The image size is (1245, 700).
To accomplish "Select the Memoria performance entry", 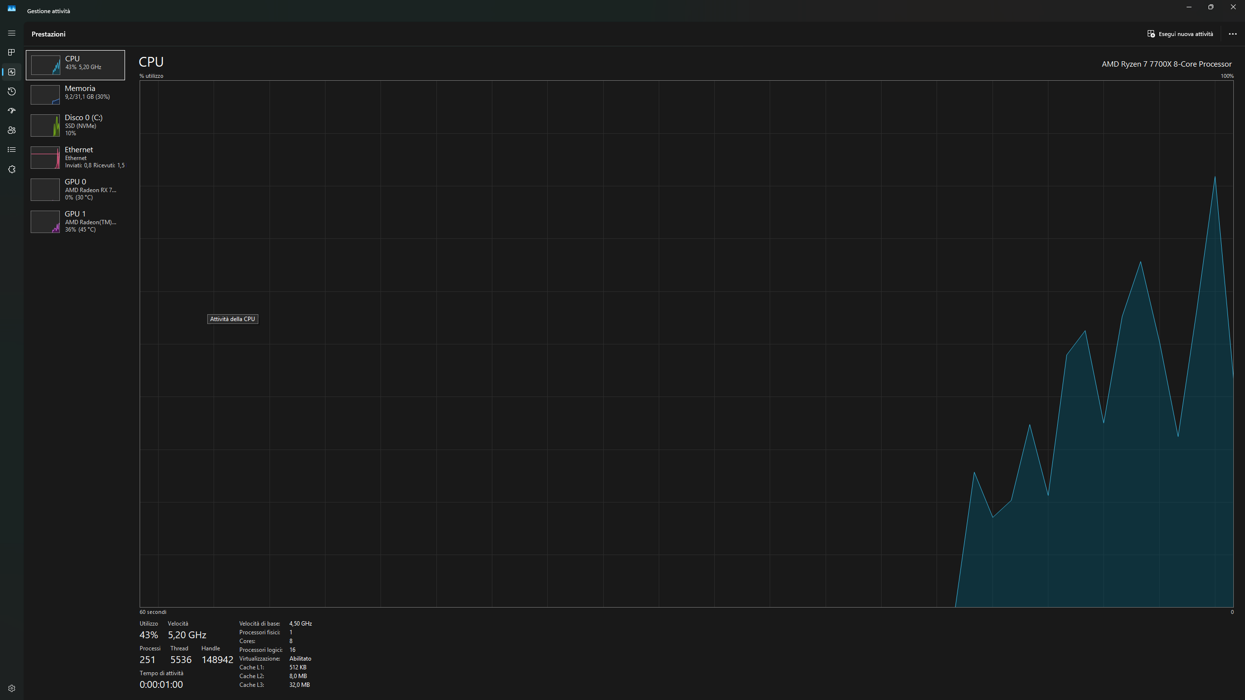I will [x=75, y=94].
